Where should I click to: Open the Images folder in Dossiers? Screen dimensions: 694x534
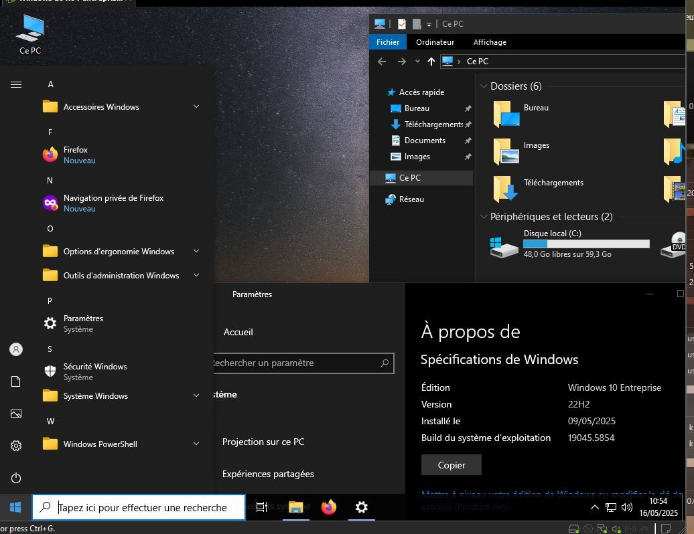tap(521, 151)
